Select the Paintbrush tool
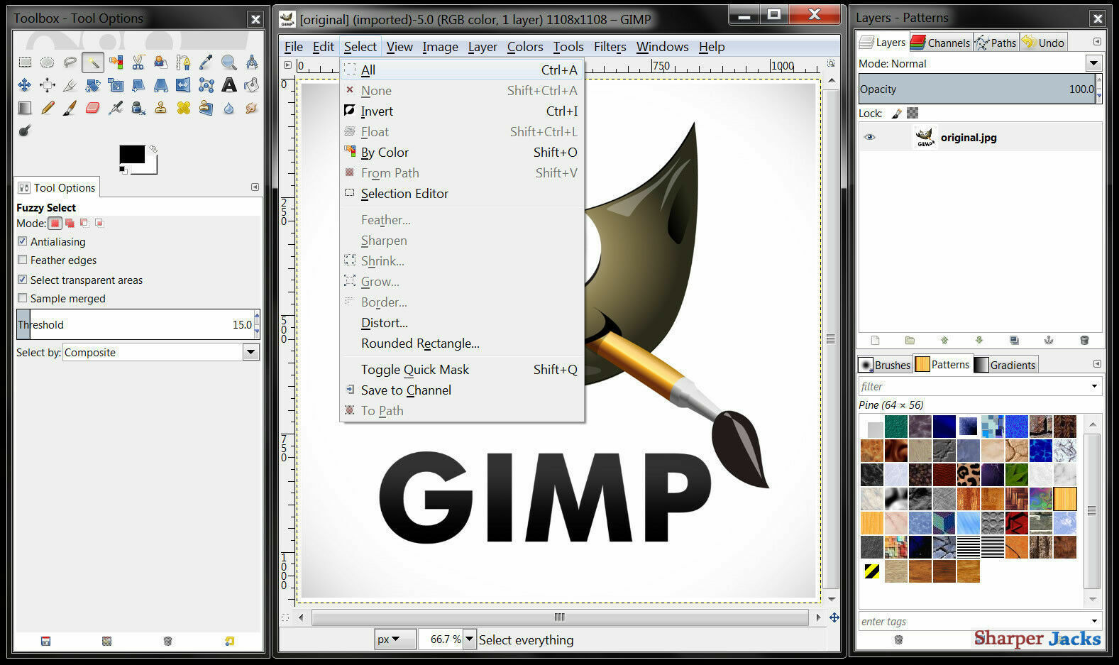The width and height of the screenshot is (1119, 665). pyautogui.click(x=70, y=108)
